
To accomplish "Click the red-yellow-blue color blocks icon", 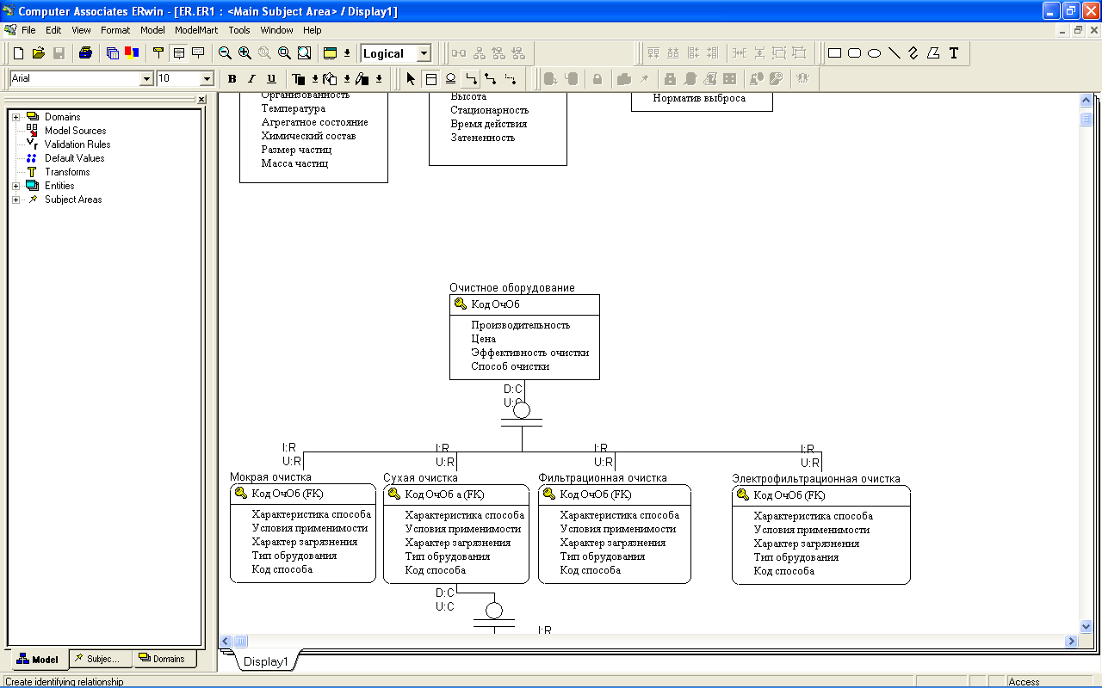I will [x=132, y=53].
